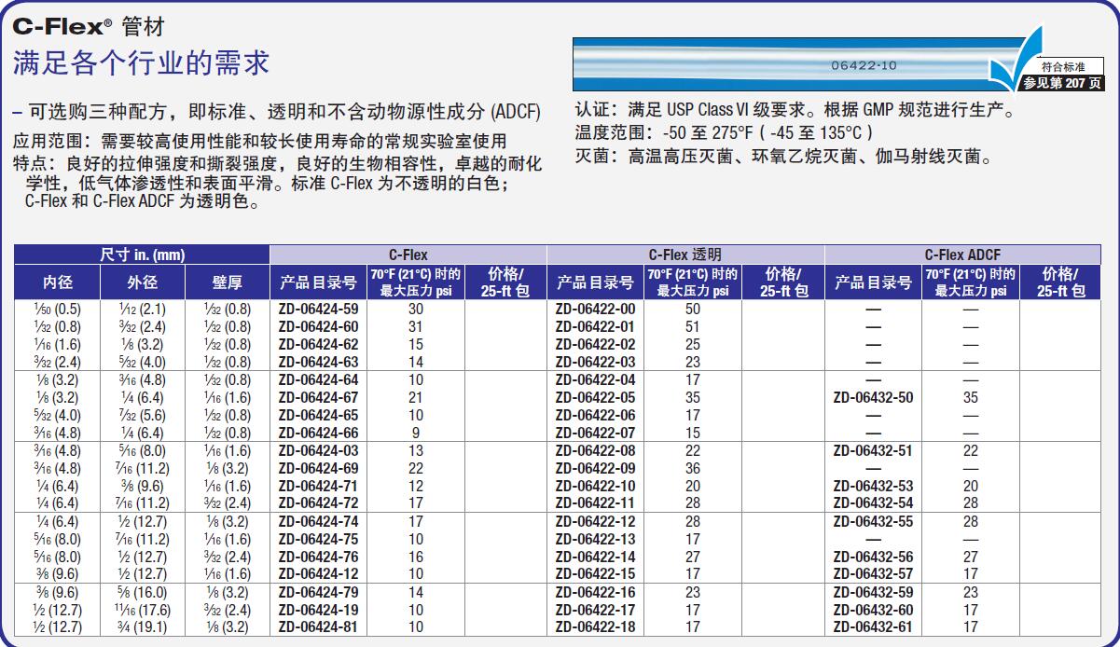1120x647 pixels.
Task: Click catalog number ZD-06422-08
Action: point(595,450)
